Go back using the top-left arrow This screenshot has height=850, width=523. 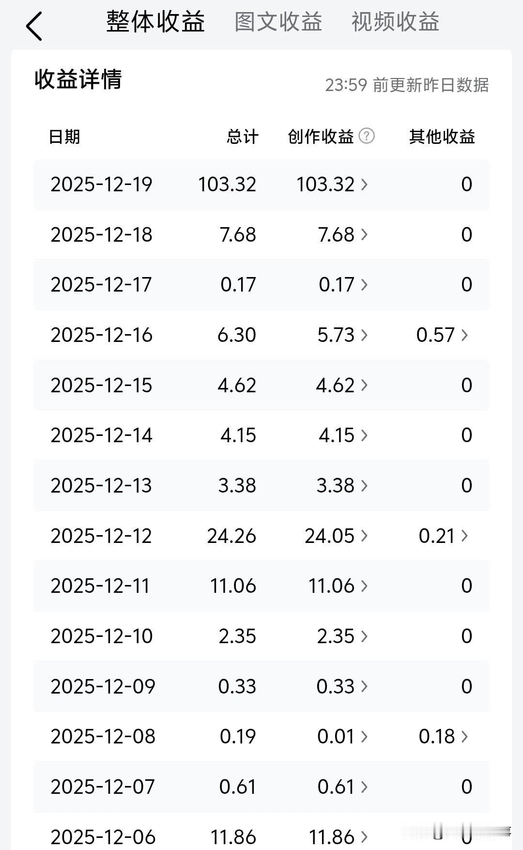[34, 26]
